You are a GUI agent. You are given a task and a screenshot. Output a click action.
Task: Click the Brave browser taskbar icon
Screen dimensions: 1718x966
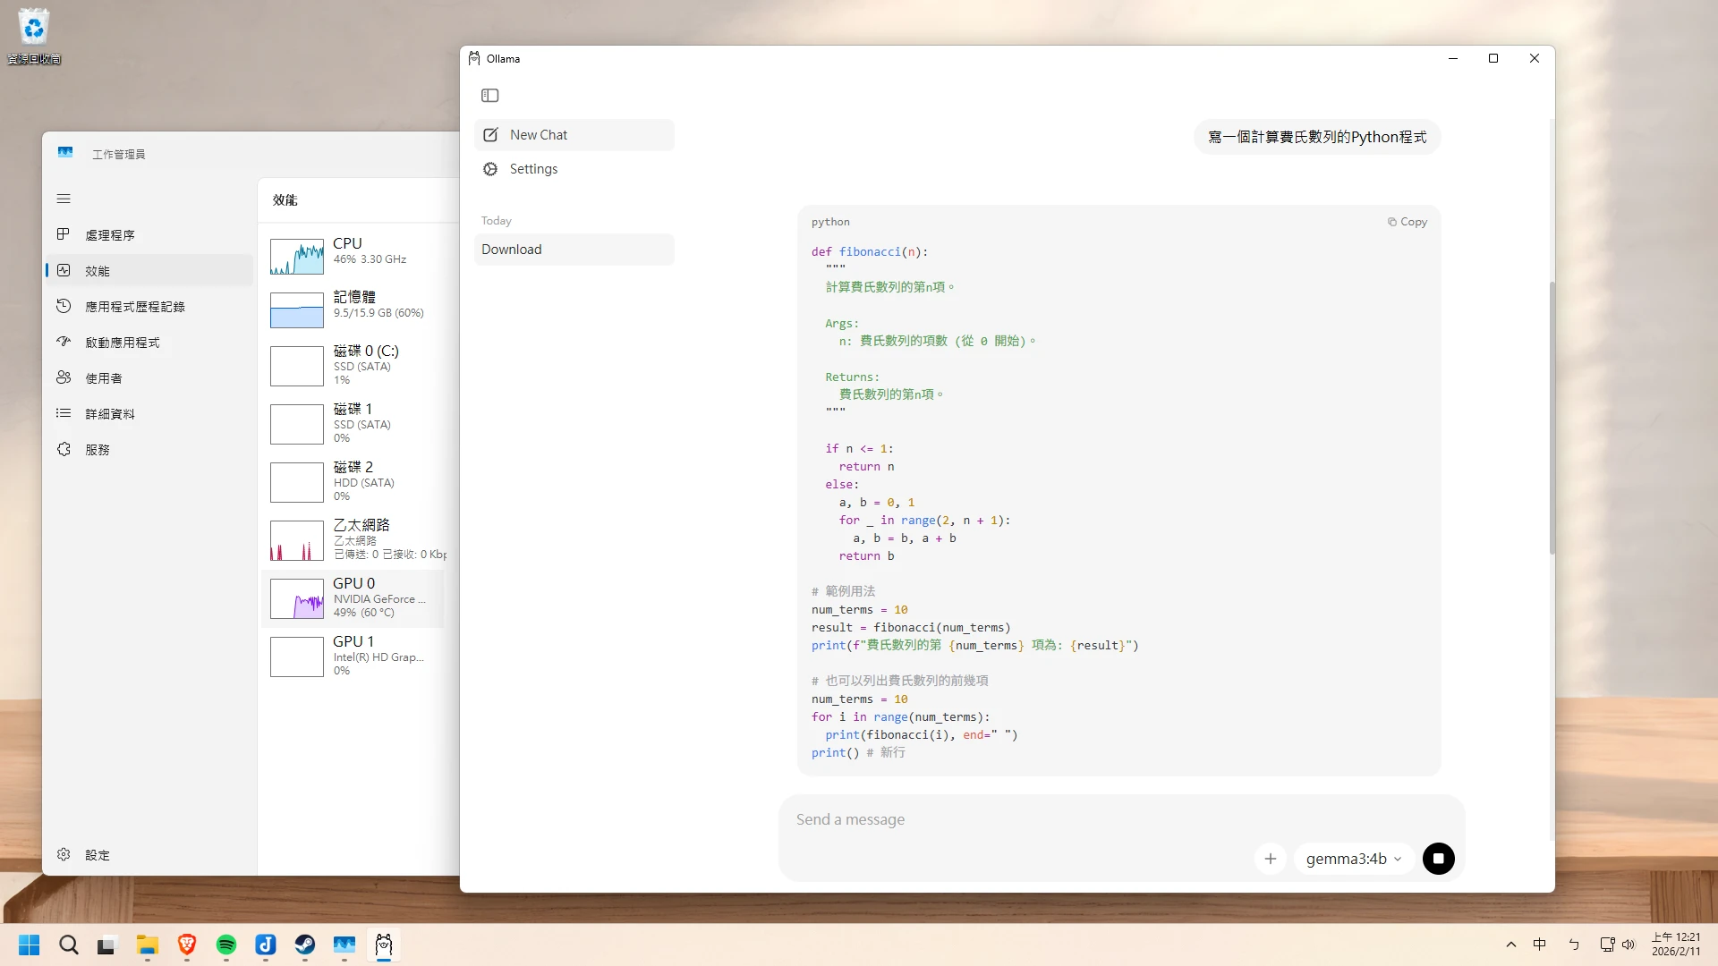point(187,945)
